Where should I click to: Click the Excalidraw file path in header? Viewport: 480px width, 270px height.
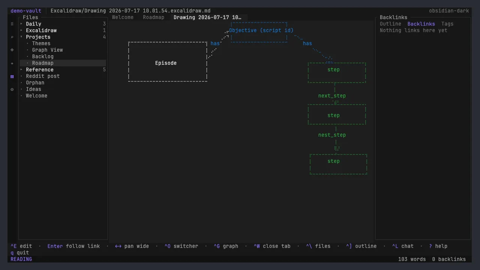pyautogui.click(x=130, y=11)
